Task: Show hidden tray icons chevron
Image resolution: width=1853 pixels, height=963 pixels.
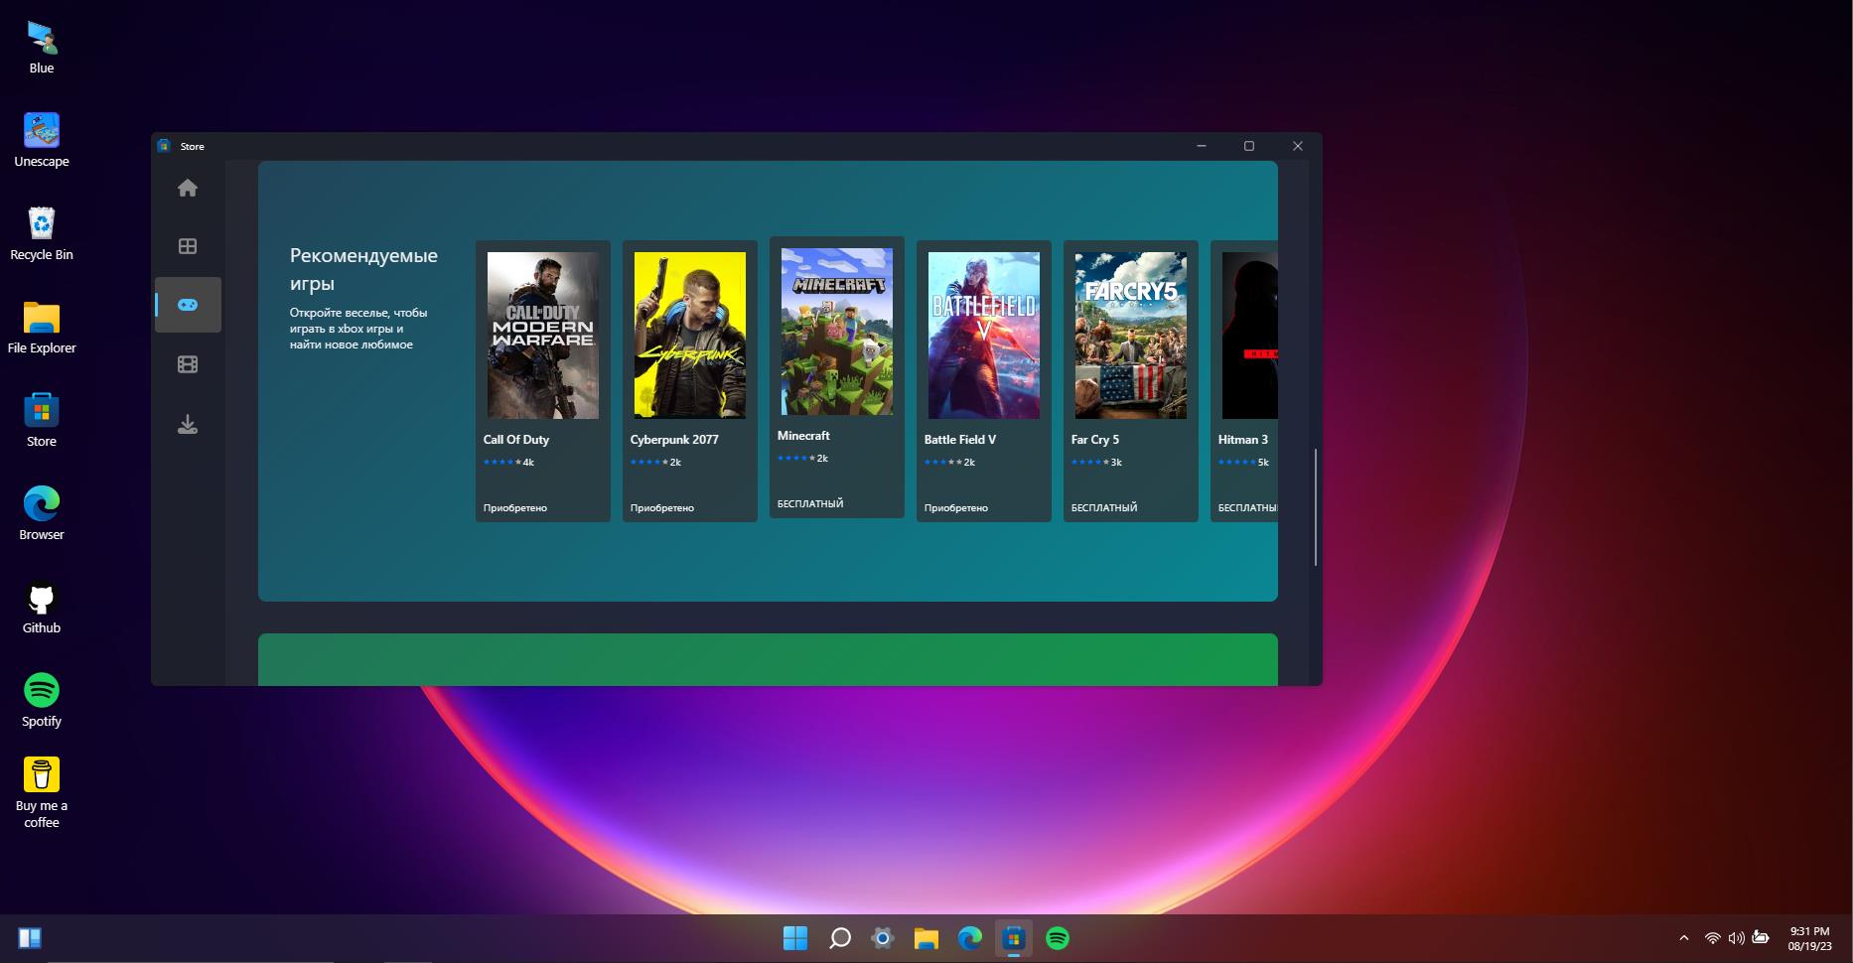Action: coord(1683,938)
